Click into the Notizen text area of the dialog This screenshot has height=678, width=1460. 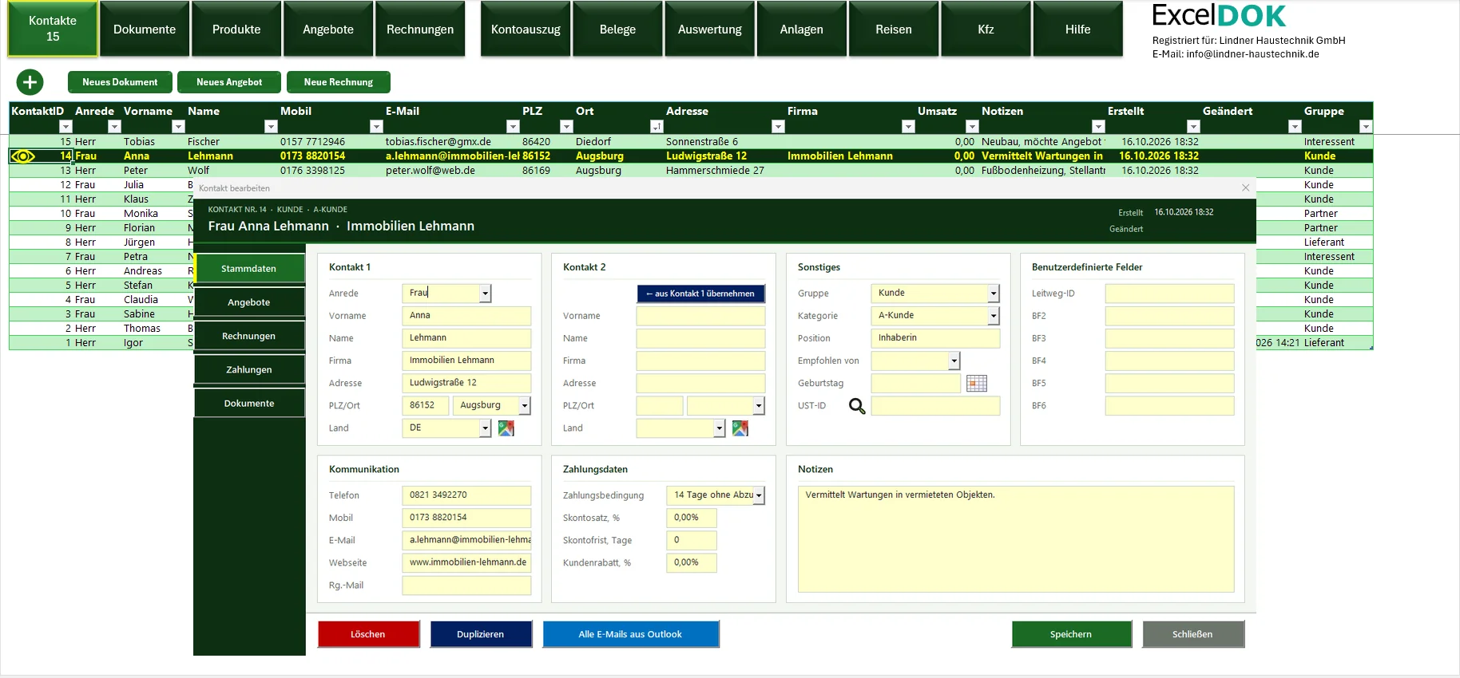coord(1016,539)
